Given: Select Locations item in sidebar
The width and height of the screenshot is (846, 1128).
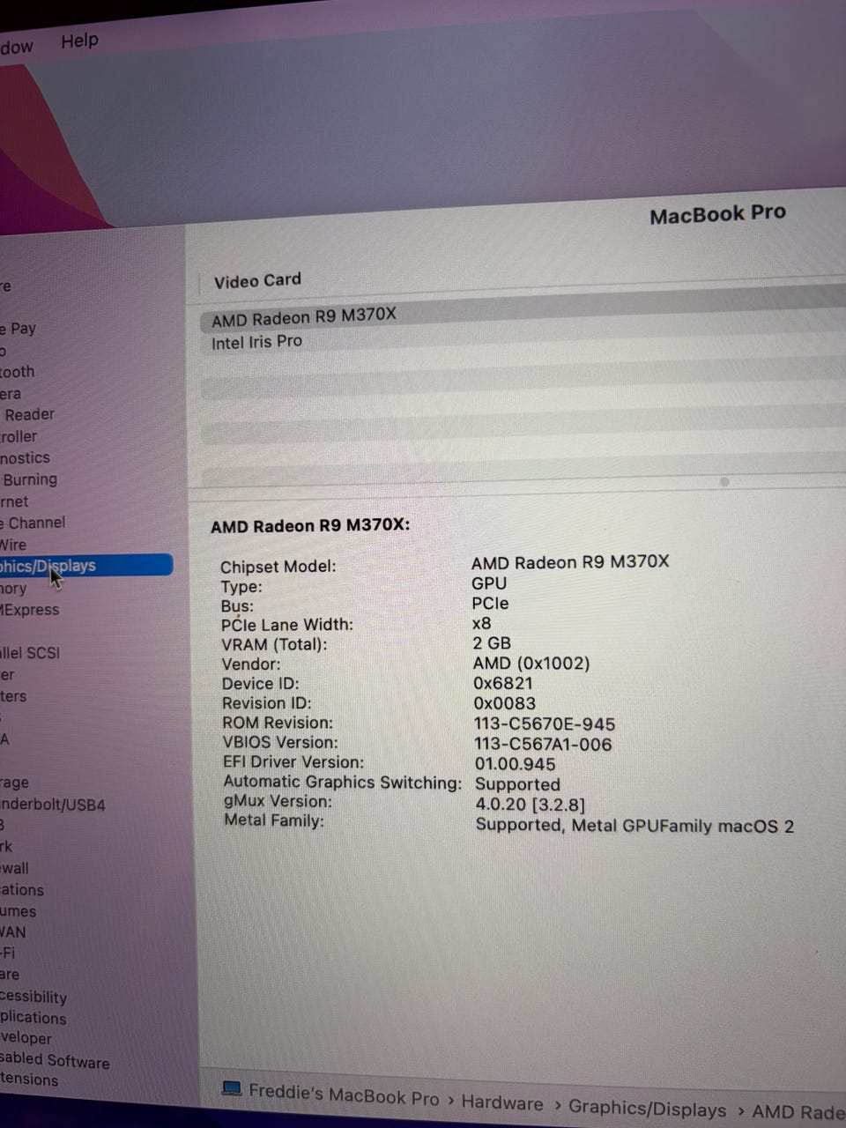Looking at the screenshot, I should click(22, 890).
